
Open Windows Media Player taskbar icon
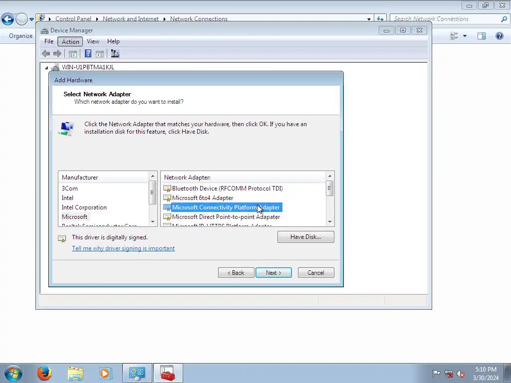coord(105,373)
